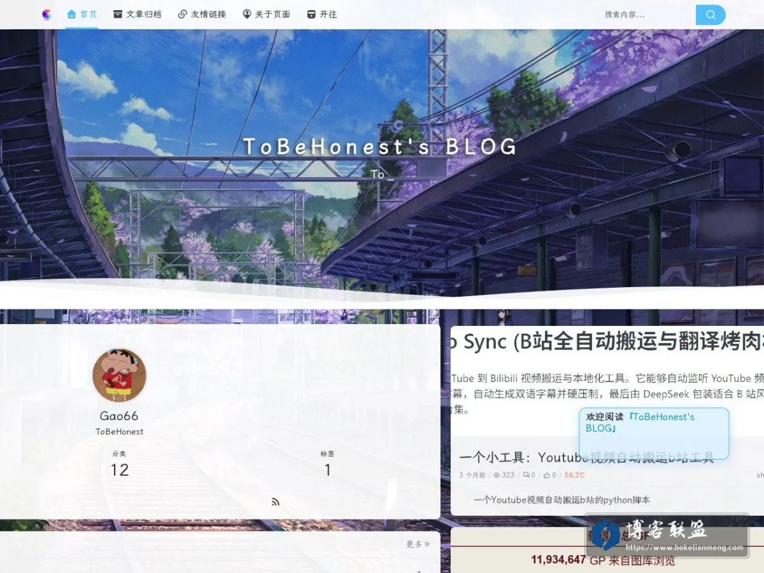The image size is (764, 573).
Task: Click the person icon beside 关于页面
Action: [247, 14]
